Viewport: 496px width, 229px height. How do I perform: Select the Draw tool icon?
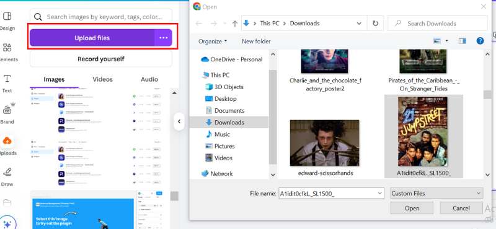[x=7, y=172]
